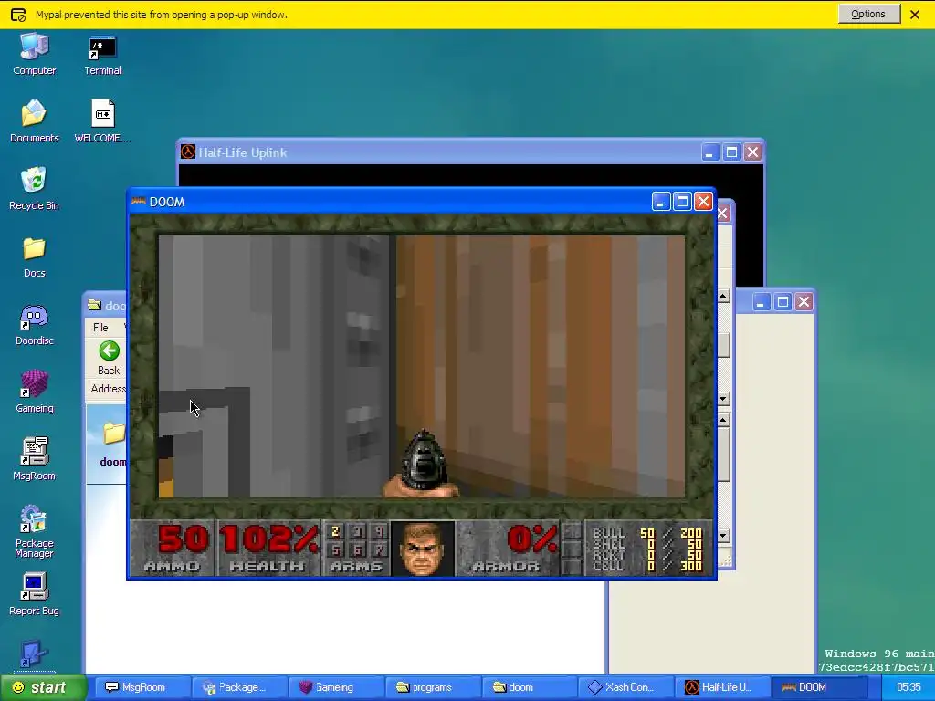
Task: Open the Computer desktop icon
Action: click(x=34, y=54)
